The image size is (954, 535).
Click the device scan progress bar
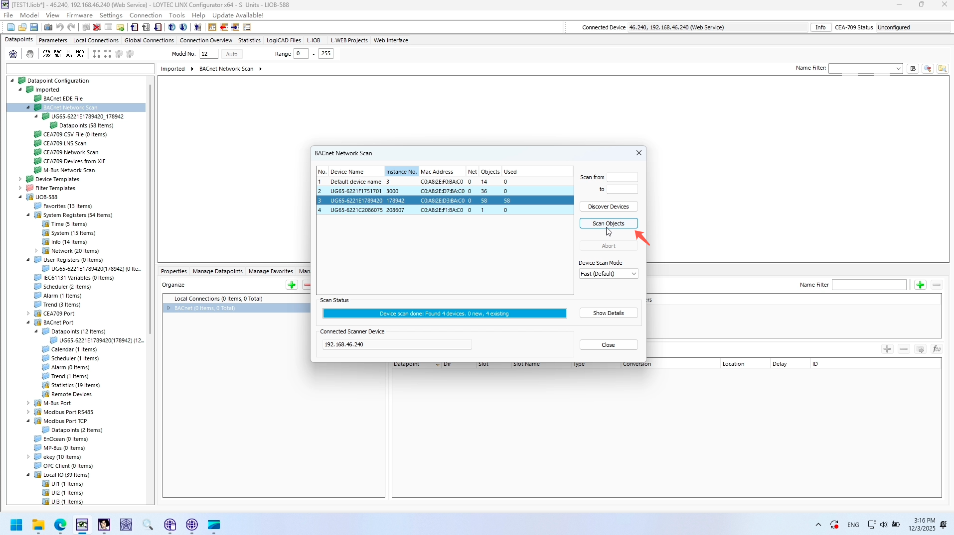point(444,314)
